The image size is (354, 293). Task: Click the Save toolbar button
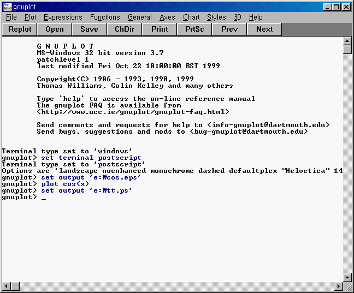point(89,29)
